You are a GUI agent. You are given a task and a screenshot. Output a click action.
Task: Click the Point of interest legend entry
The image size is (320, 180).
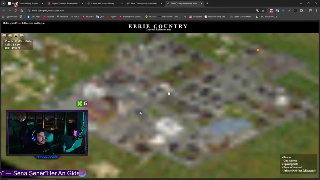pyautogui.click(x=292, y=167)
